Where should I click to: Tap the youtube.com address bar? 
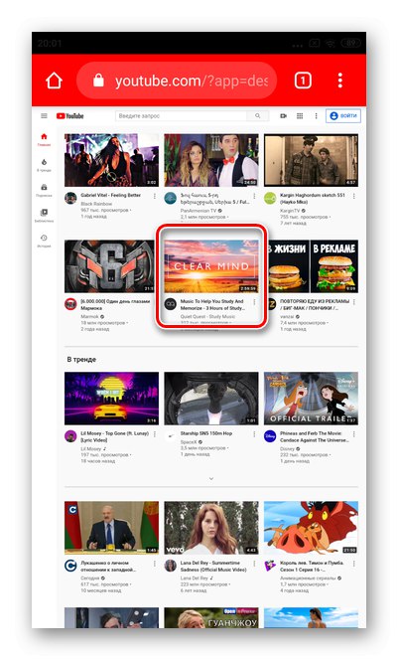click(x=177, y=81)
